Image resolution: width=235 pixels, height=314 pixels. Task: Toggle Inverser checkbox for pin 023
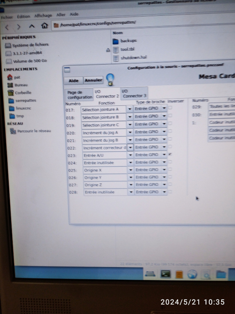point(170,154)
